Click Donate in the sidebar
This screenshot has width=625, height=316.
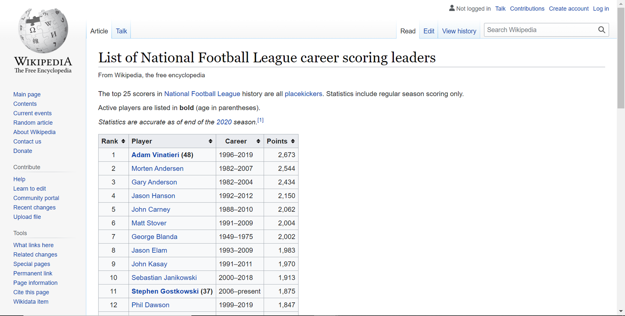pyautogui.click(x=23, y=151)
